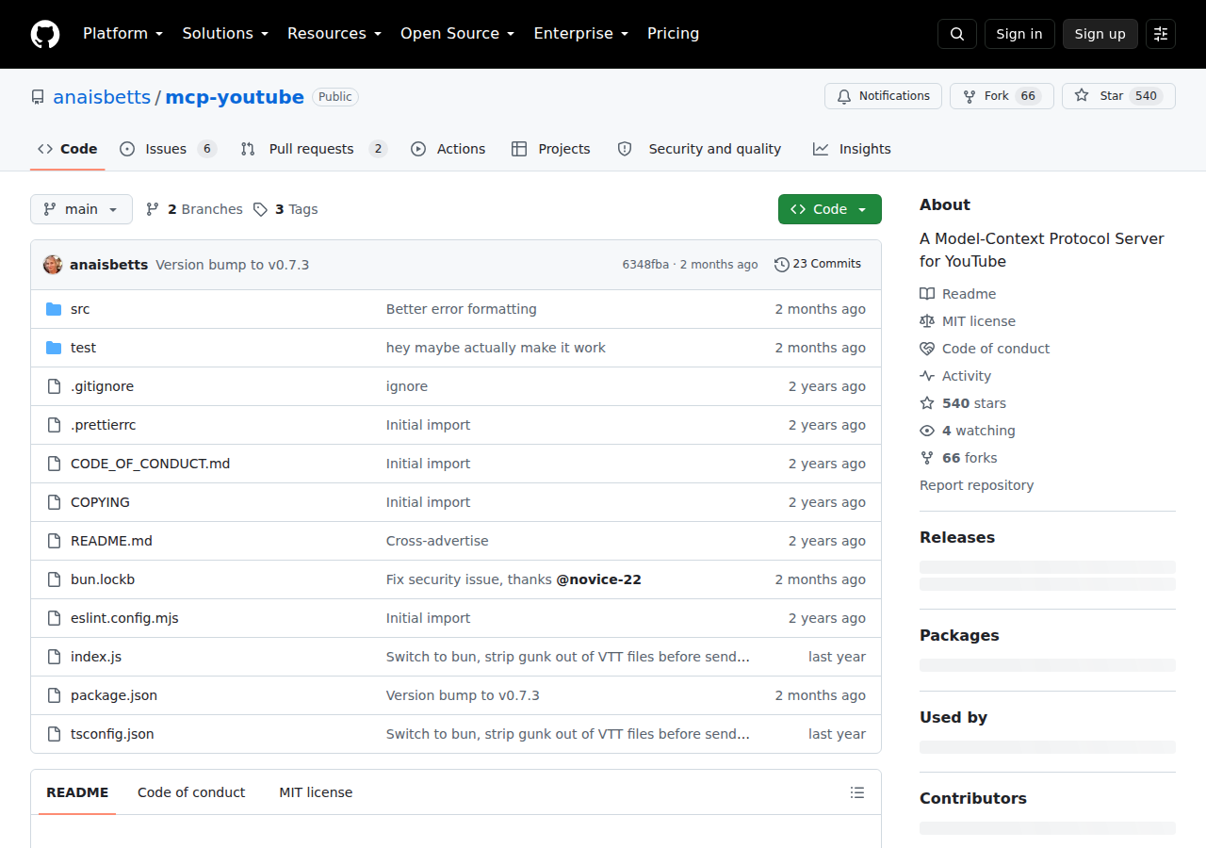The image size is (1206, 848).
Task: Click the anaisbetts avatar in commit row
Action: (53, 265)
